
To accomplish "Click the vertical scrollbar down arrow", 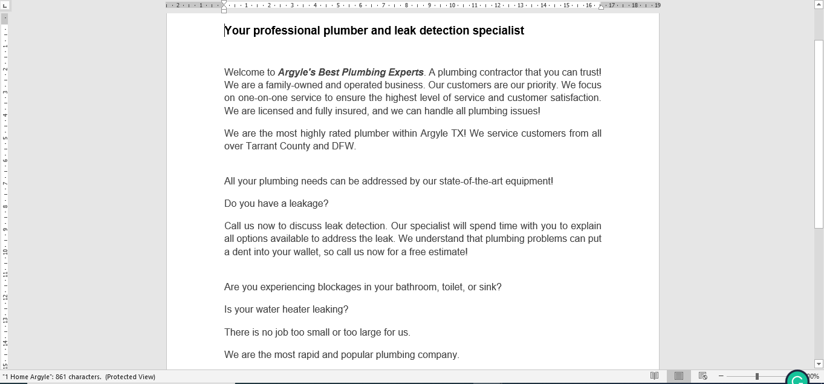I will point(819,363).
